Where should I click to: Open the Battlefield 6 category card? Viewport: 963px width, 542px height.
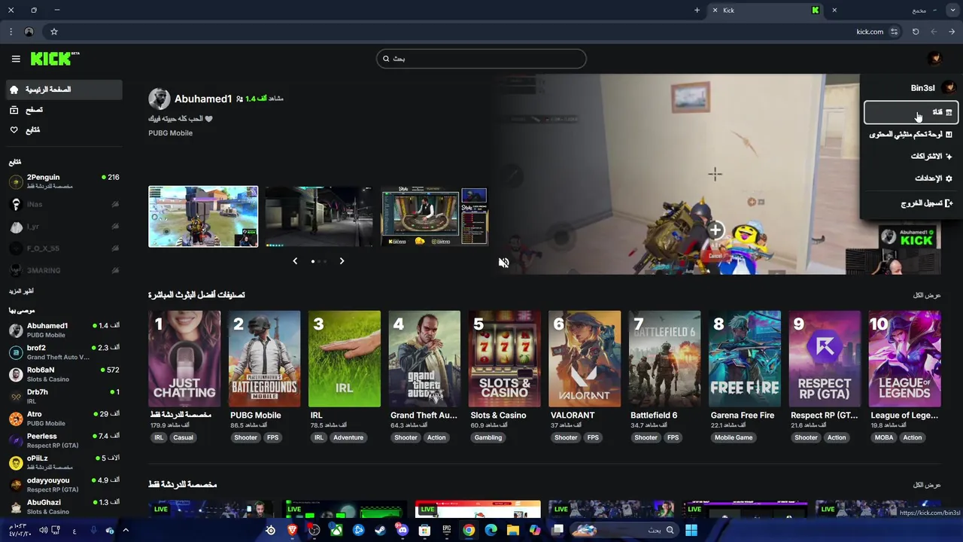(665, 359)
